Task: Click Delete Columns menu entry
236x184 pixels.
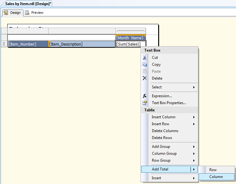Action: (165, 131)
